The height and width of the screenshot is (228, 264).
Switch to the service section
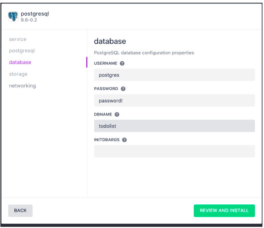(18, 39)
